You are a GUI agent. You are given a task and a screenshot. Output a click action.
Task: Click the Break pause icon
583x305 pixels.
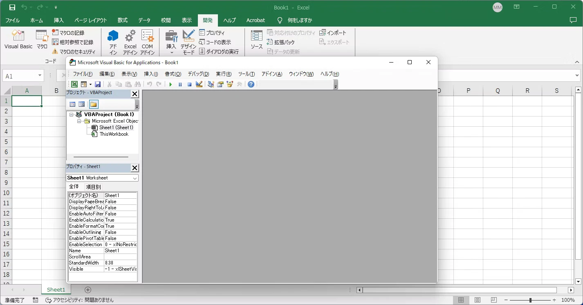pyautogui.click(x=180, y=84)
